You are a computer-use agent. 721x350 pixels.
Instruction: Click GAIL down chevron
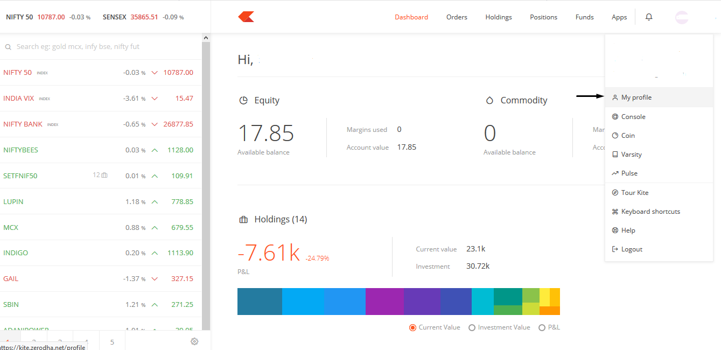pos(155,279)
